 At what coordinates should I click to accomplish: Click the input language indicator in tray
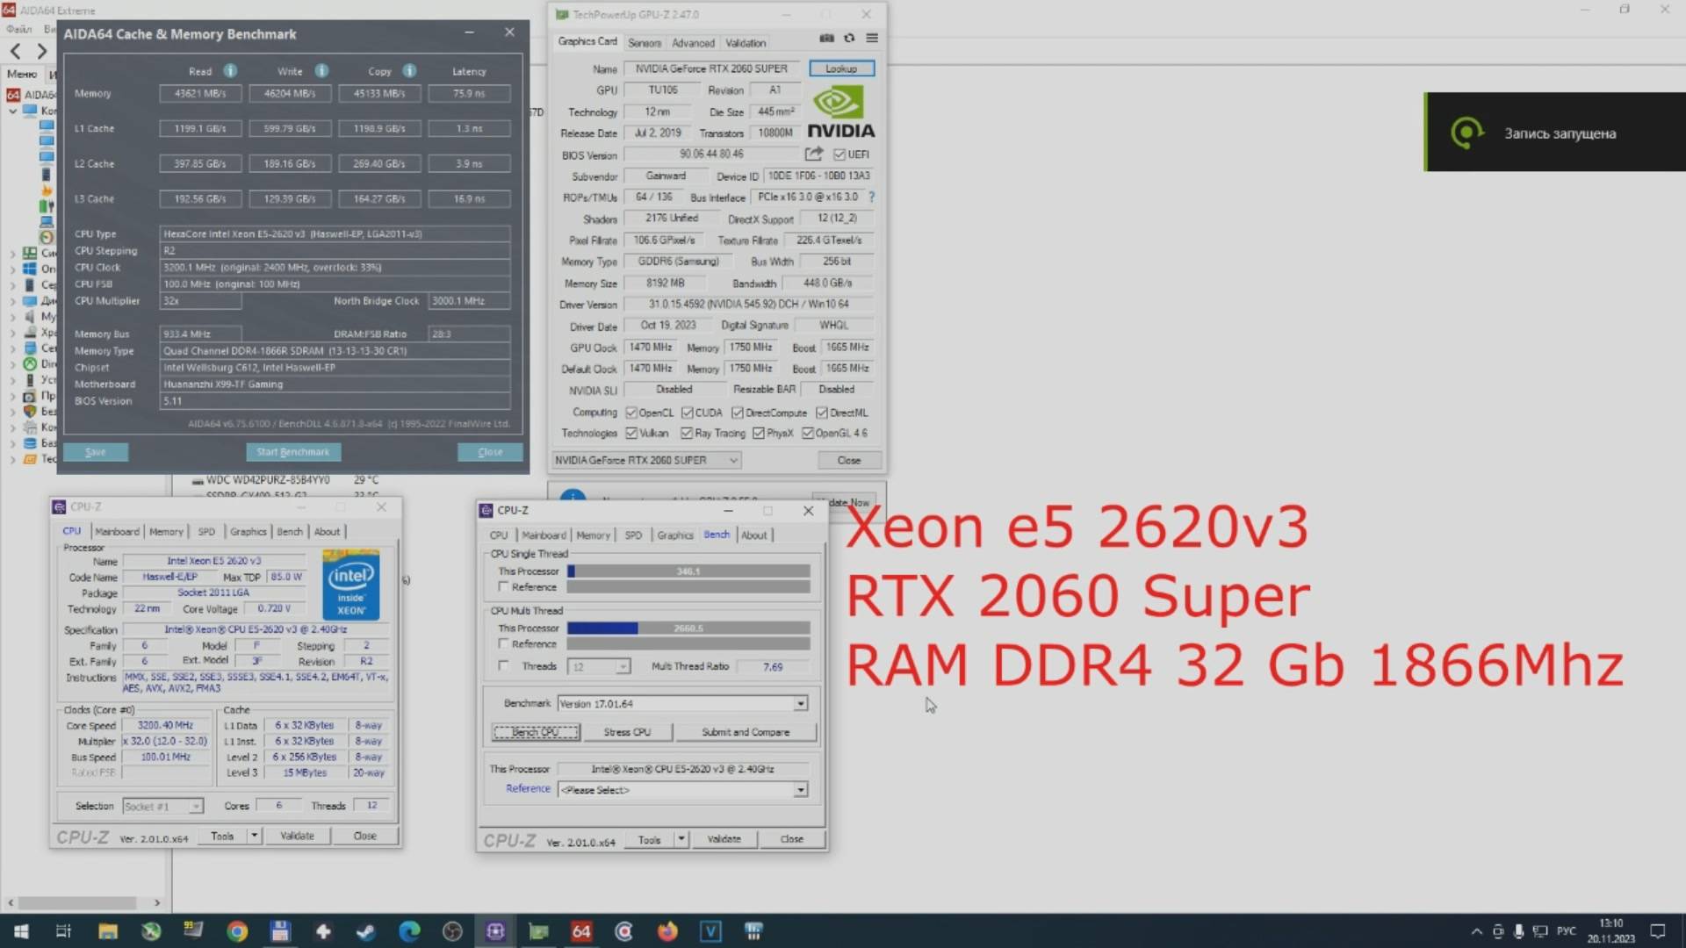pyautogui.click(x=1567, y=931)
